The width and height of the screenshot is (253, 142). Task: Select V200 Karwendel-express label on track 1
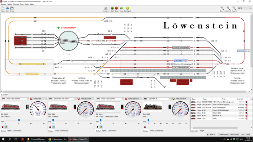[181, 67]
